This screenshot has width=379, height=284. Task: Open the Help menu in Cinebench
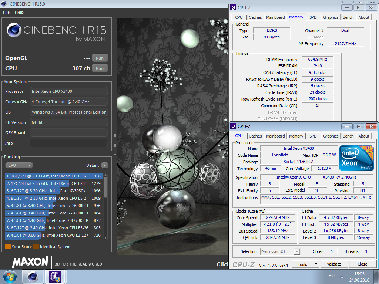click(x=19, y=12)
